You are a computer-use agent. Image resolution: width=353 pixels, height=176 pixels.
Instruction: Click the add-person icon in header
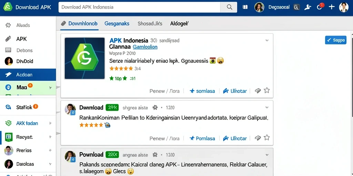[x=307, y=7]
